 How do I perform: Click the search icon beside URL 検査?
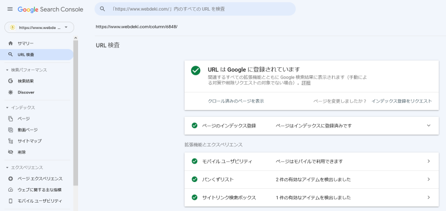pyautogui.click(x=11, y=55)
